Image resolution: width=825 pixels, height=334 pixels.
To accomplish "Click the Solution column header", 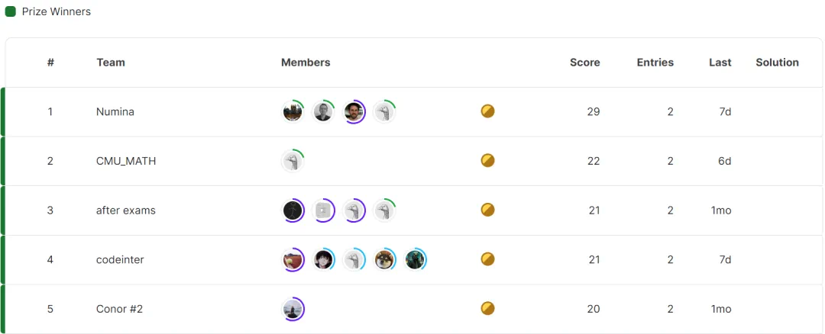I will tap(777, 63).
